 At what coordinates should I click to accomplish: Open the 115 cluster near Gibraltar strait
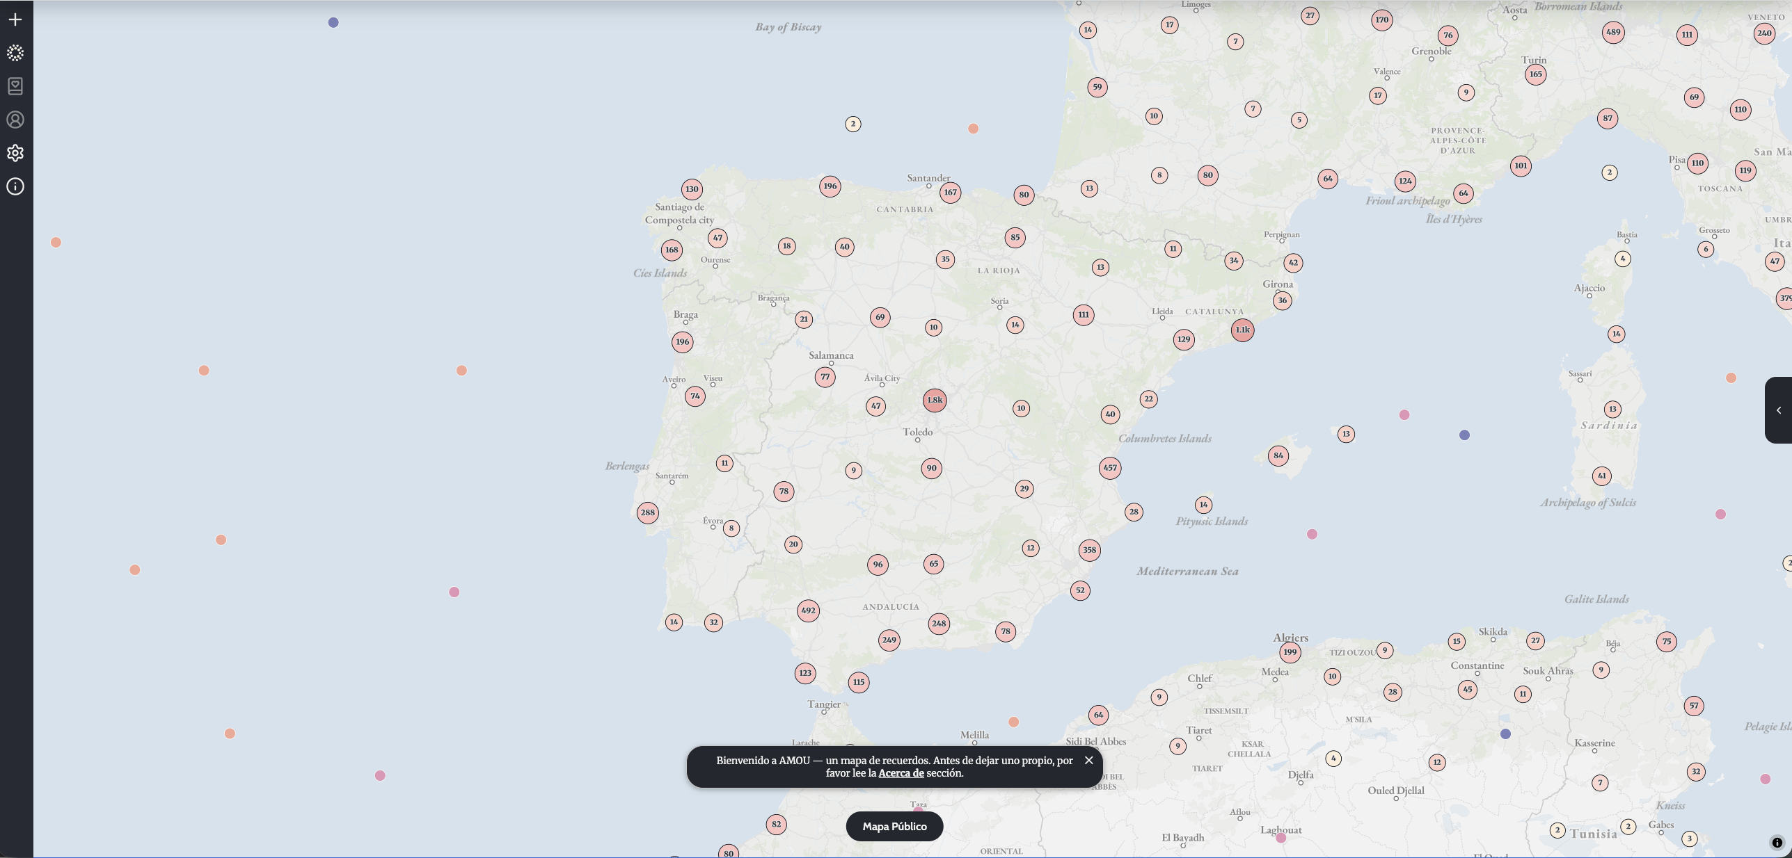tap(859, 682)
